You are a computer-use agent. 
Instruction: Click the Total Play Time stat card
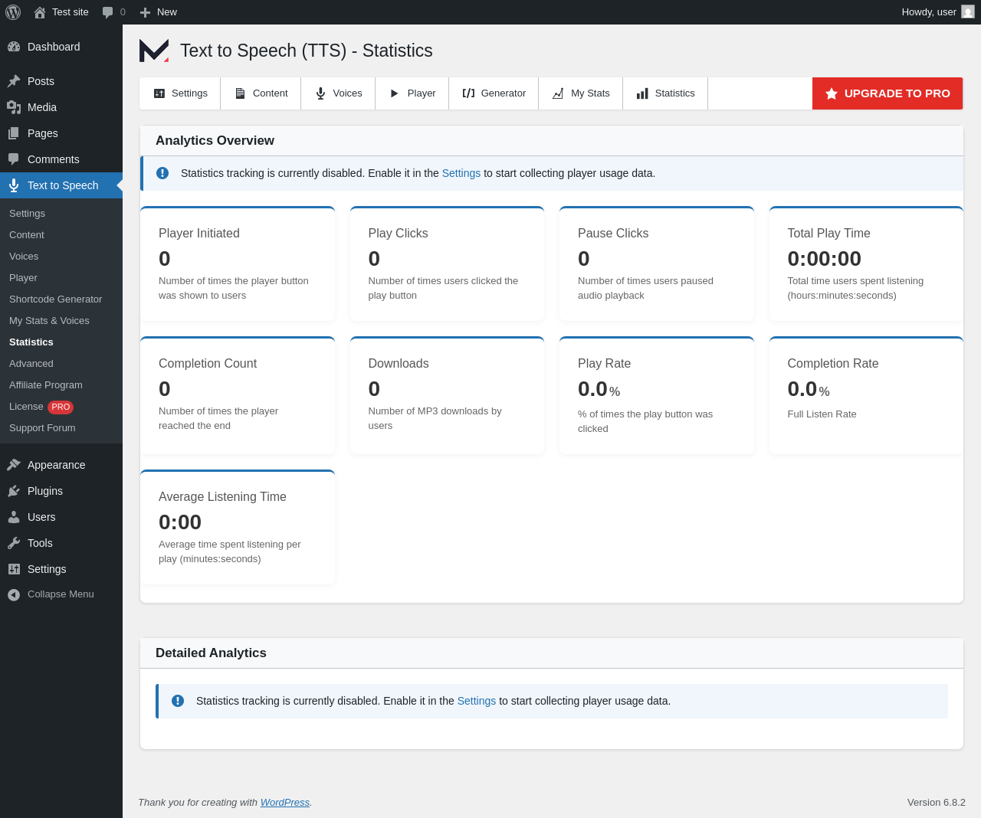tap(866, 263)
